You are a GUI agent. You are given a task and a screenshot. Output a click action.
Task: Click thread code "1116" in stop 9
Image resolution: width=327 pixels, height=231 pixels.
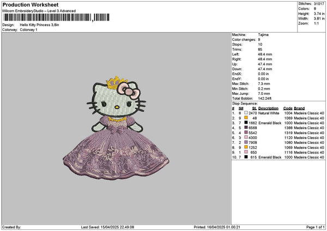coord(288,153)
